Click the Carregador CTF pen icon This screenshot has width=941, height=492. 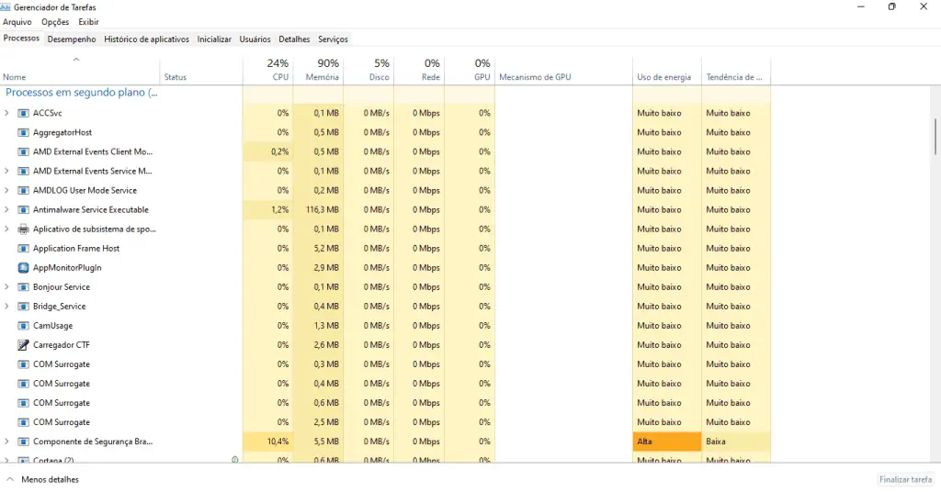(x=23, y=344)
